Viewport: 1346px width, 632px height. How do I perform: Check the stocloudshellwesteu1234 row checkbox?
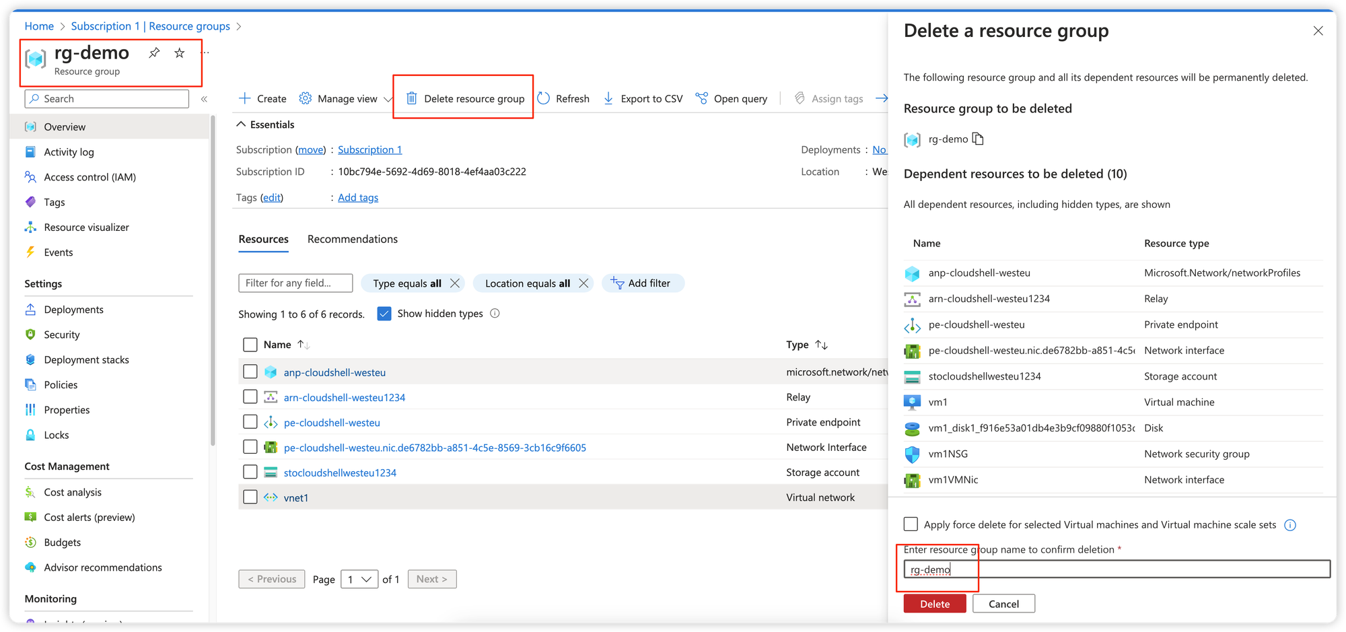pos(250,472)
